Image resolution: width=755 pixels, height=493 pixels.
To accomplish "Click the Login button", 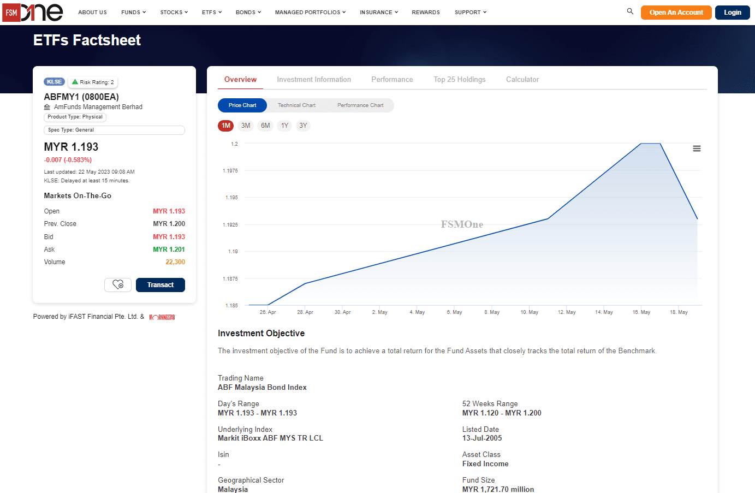I will tap(732, 13).
